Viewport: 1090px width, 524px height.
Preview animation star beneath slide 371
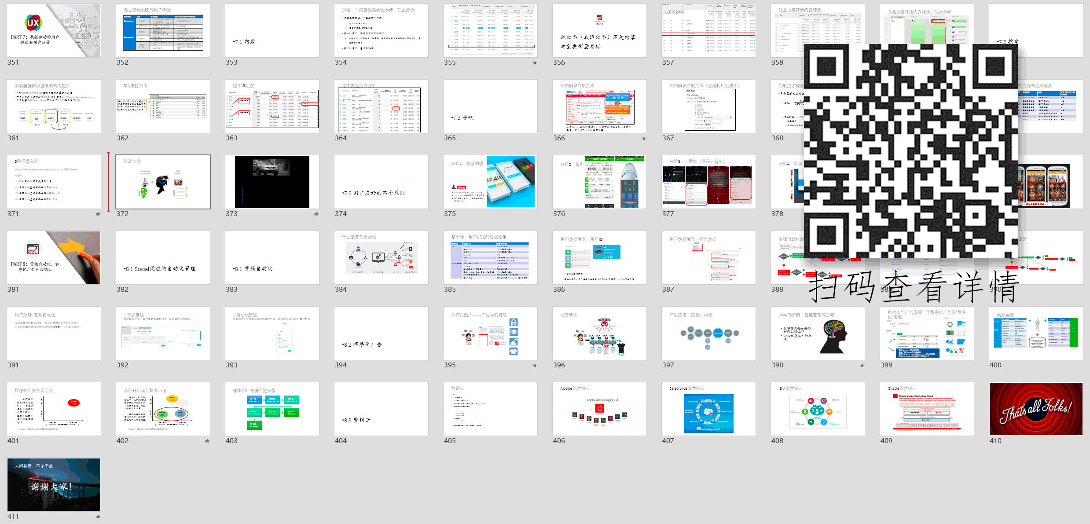tap(98, 214)
